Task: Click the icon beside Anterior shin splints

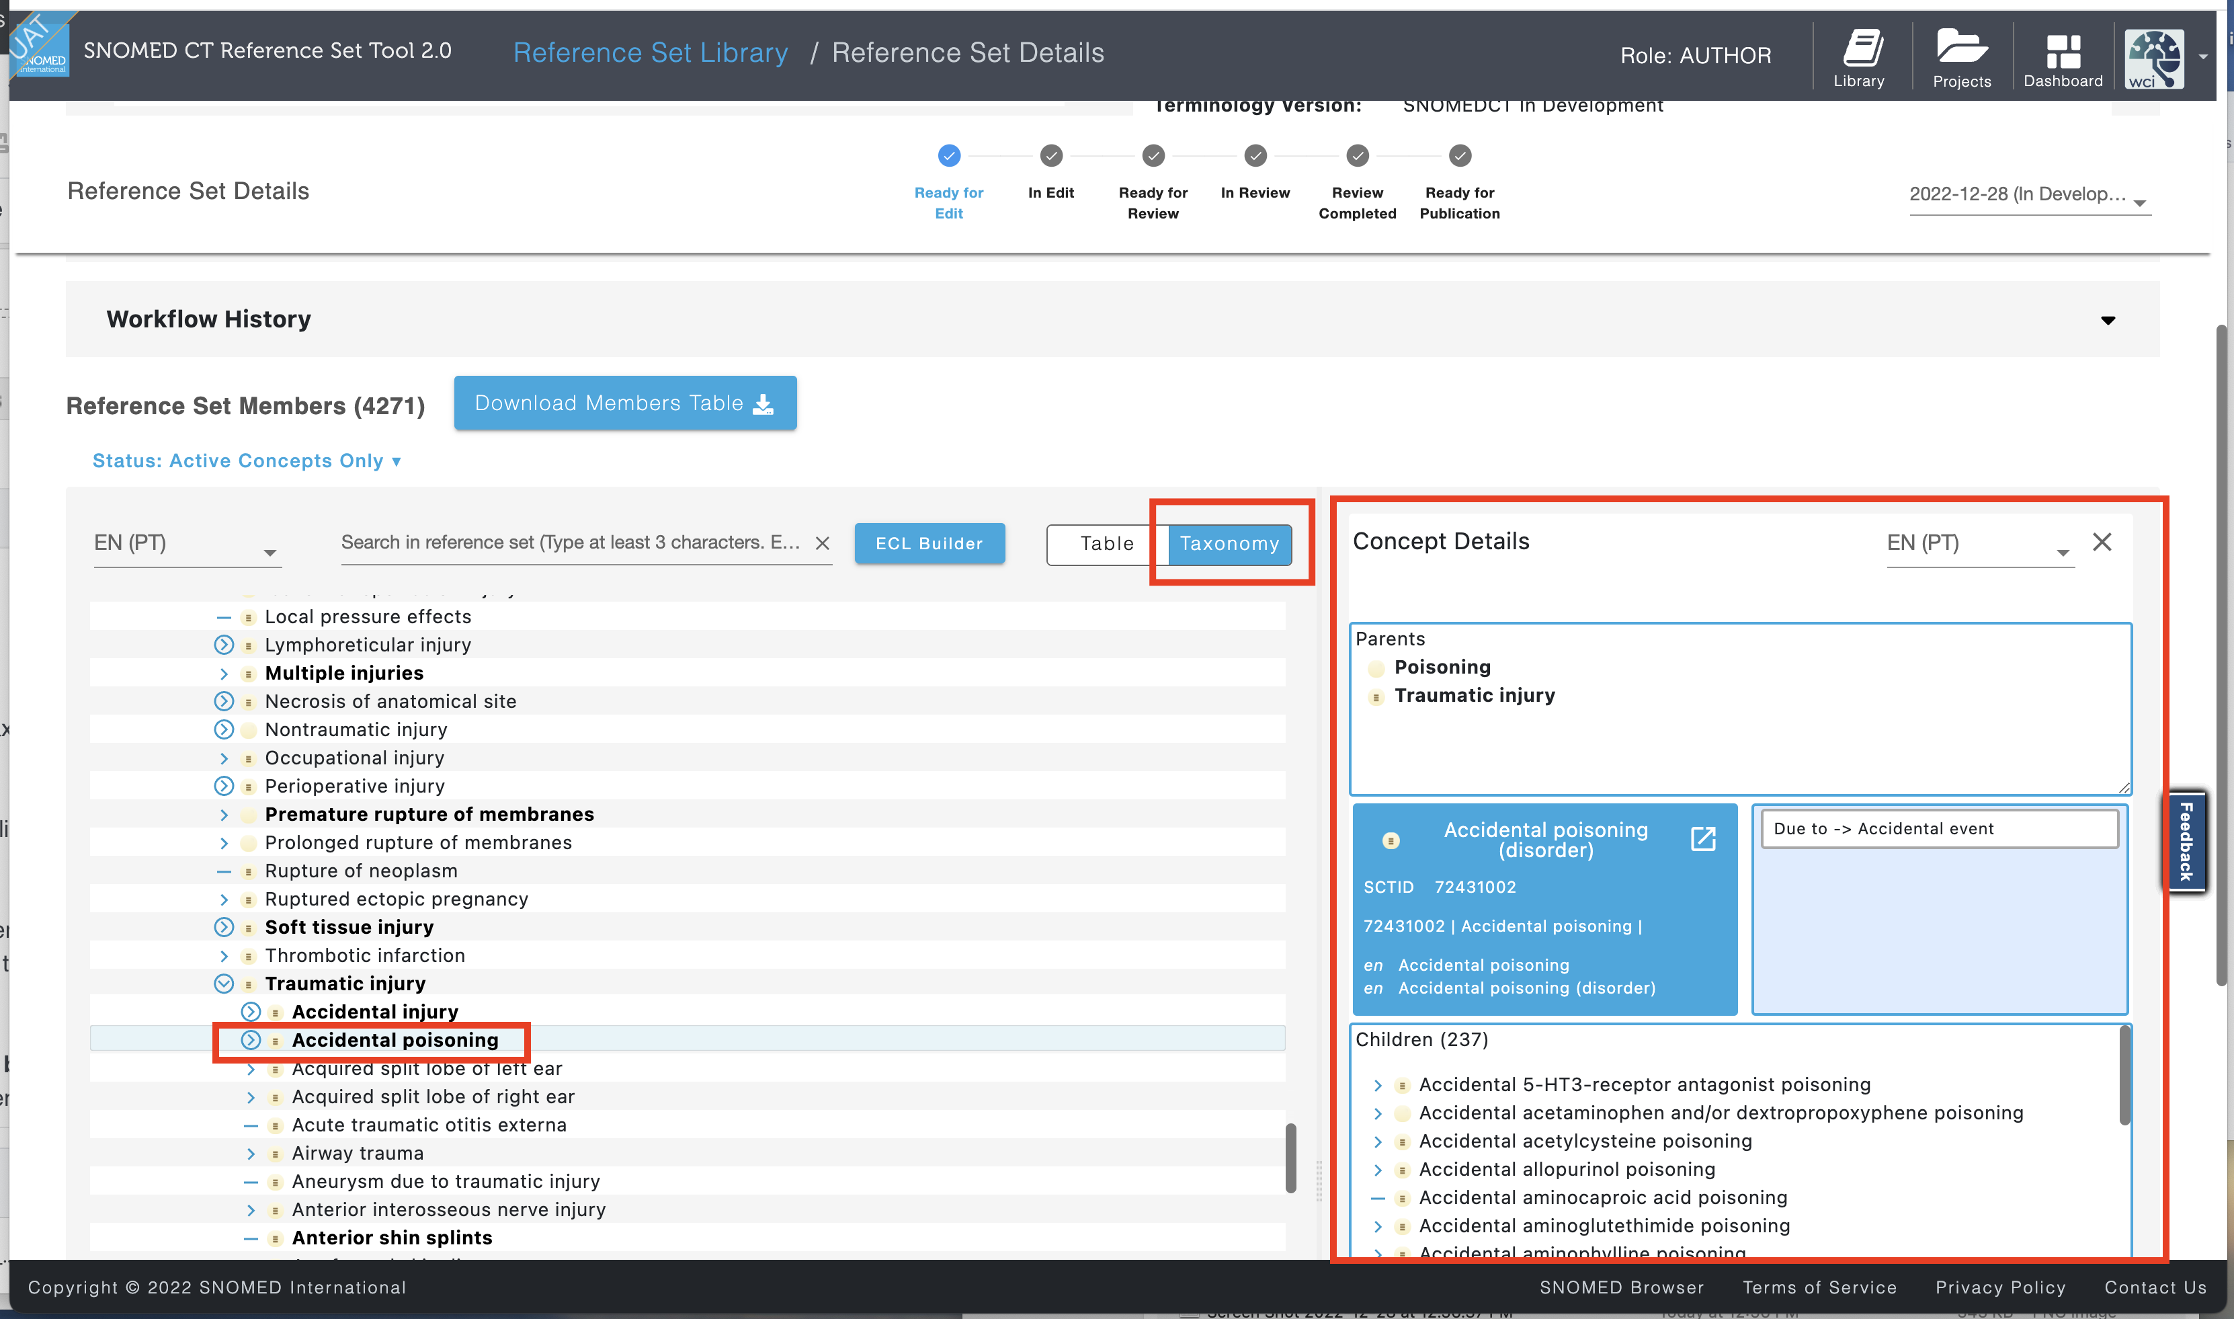Action: coord(276,1239)
